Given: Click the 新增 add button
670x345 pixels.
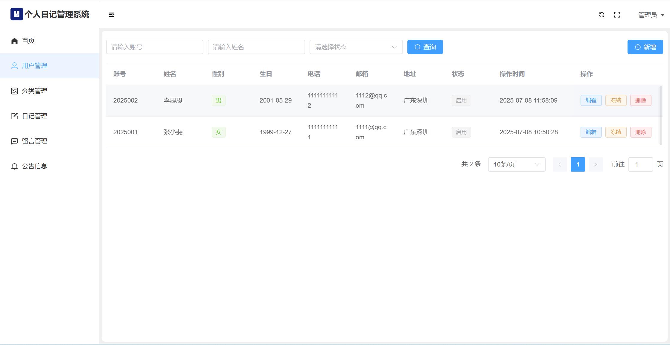Looking at the screenshot, I should click(x=645, y=47).
